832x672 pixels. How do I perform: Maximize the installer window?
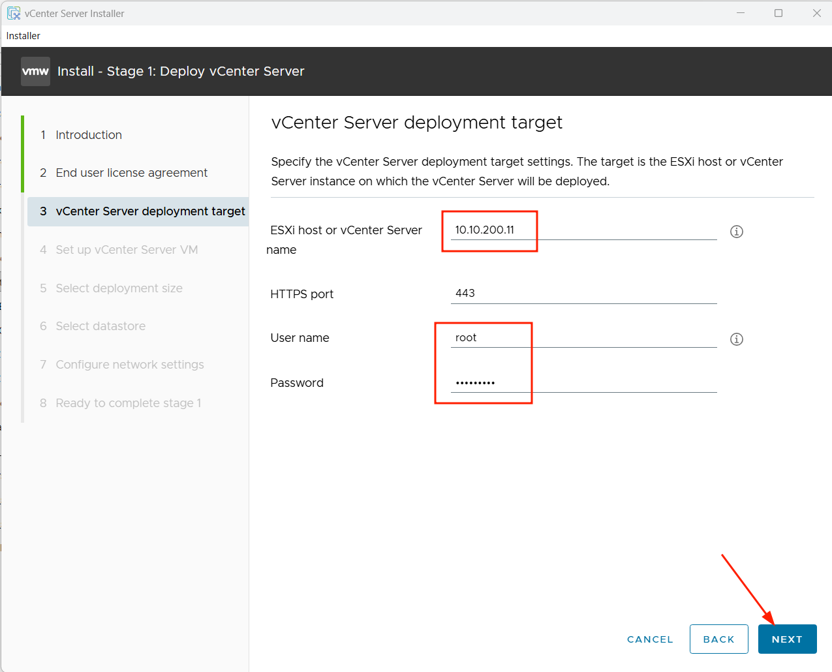tap(778, 13)
